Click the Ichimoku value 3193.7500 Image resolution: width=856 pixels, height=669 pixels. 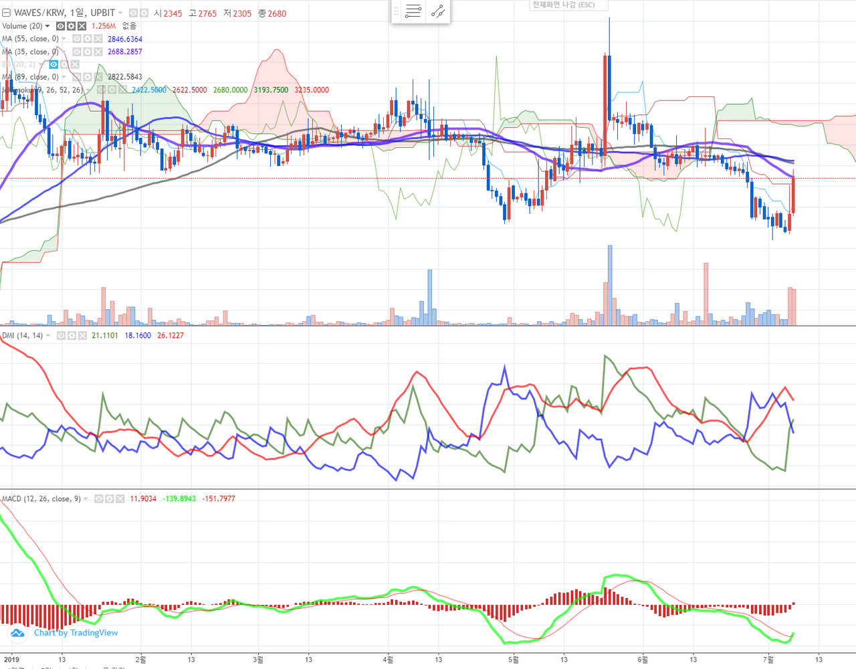271,90
